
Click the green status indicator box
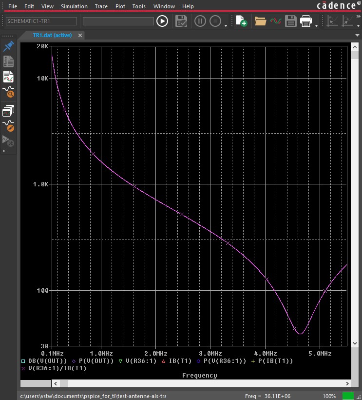pos(348,396)
